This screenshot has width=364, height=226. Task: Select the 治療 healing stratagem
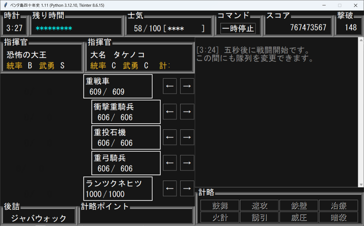pyautogui.click(x=338, y=206)
